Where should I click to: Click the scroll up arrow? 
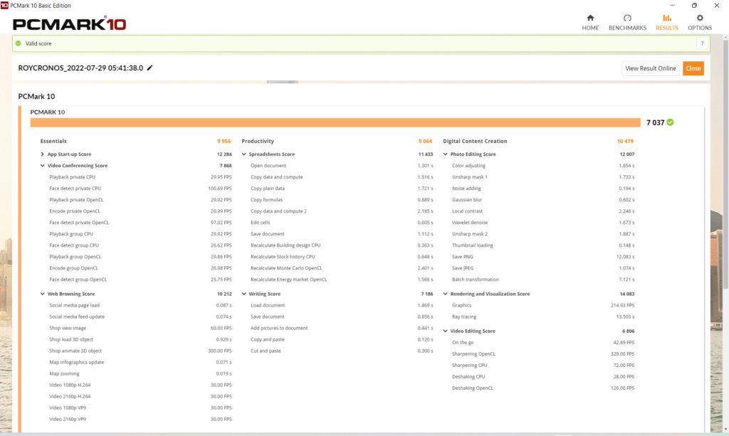(725, 37)
